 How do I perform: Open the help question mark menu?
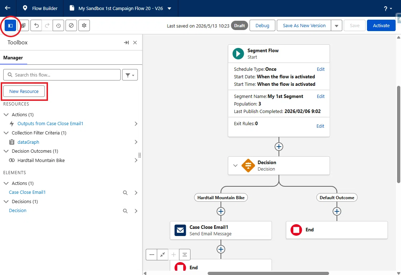click(388, 9)
